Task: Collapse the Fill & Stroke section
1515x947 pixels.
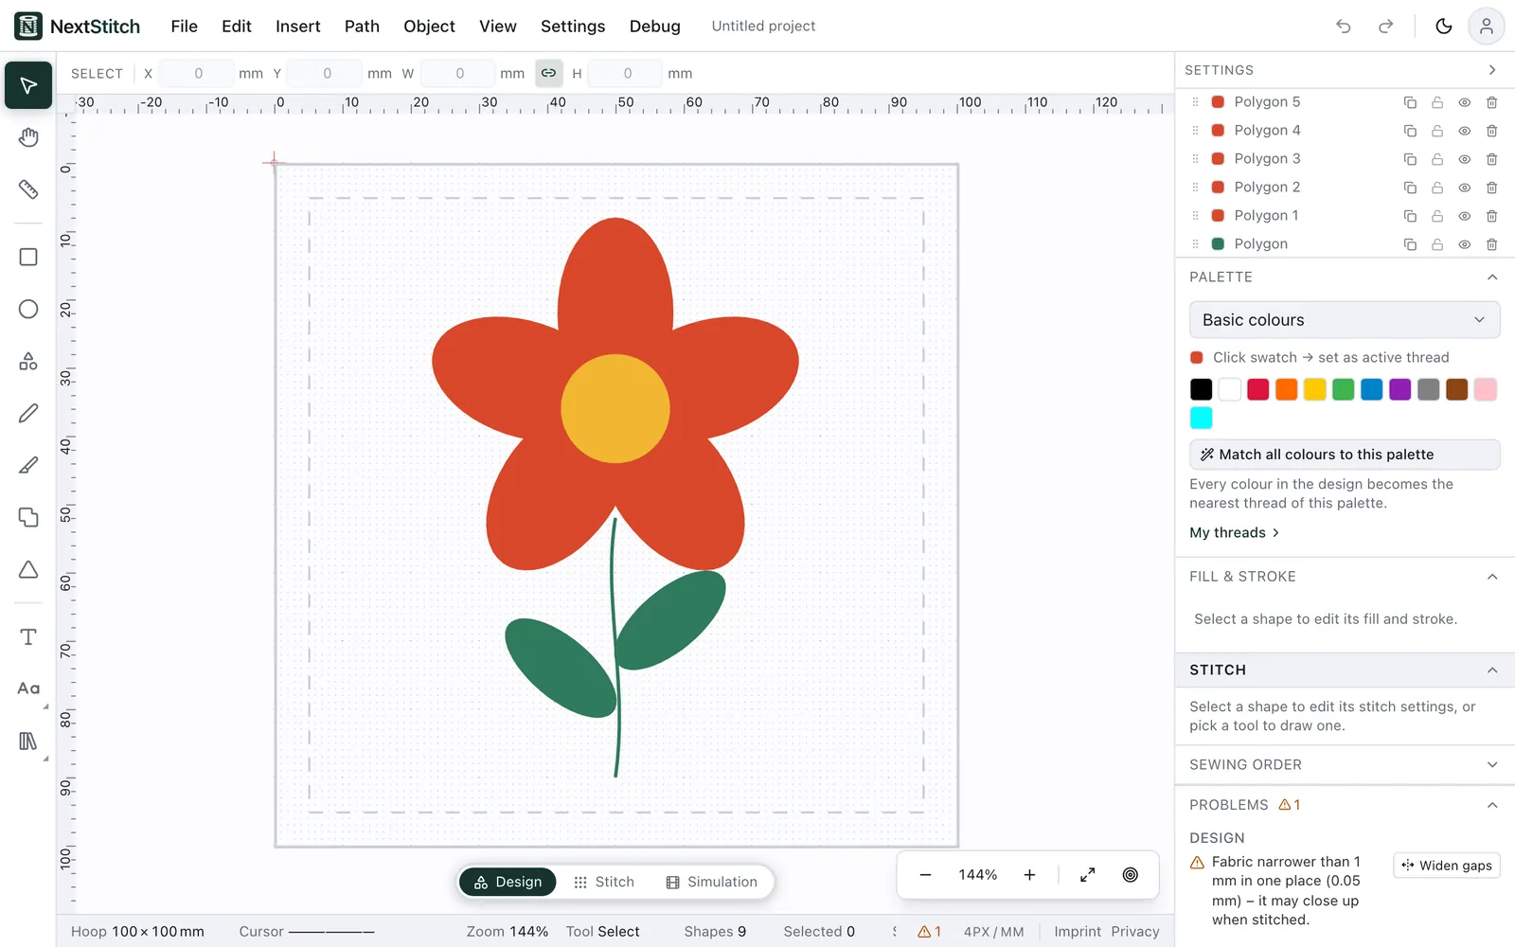Action: click(x=1492, y=577)
